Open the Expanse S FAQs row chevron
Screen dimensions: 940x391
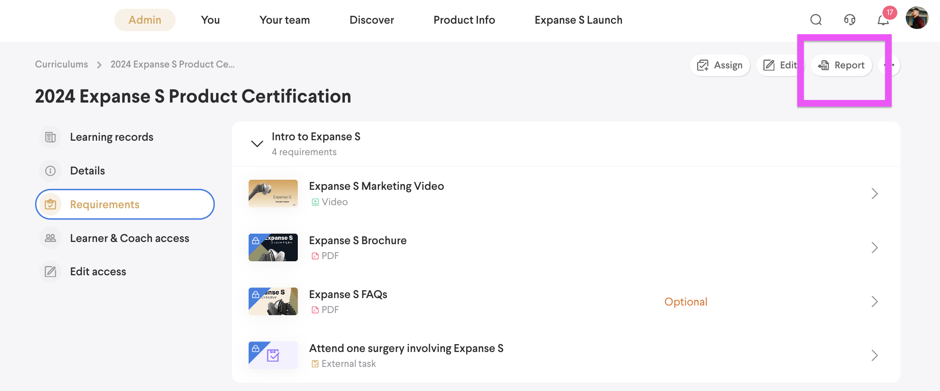tap(874, 302)
